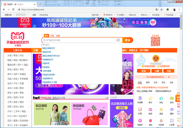This screenshot has height=128, width=183.
Task: Reload the Taobao page
Action: [x=13, y=10]
